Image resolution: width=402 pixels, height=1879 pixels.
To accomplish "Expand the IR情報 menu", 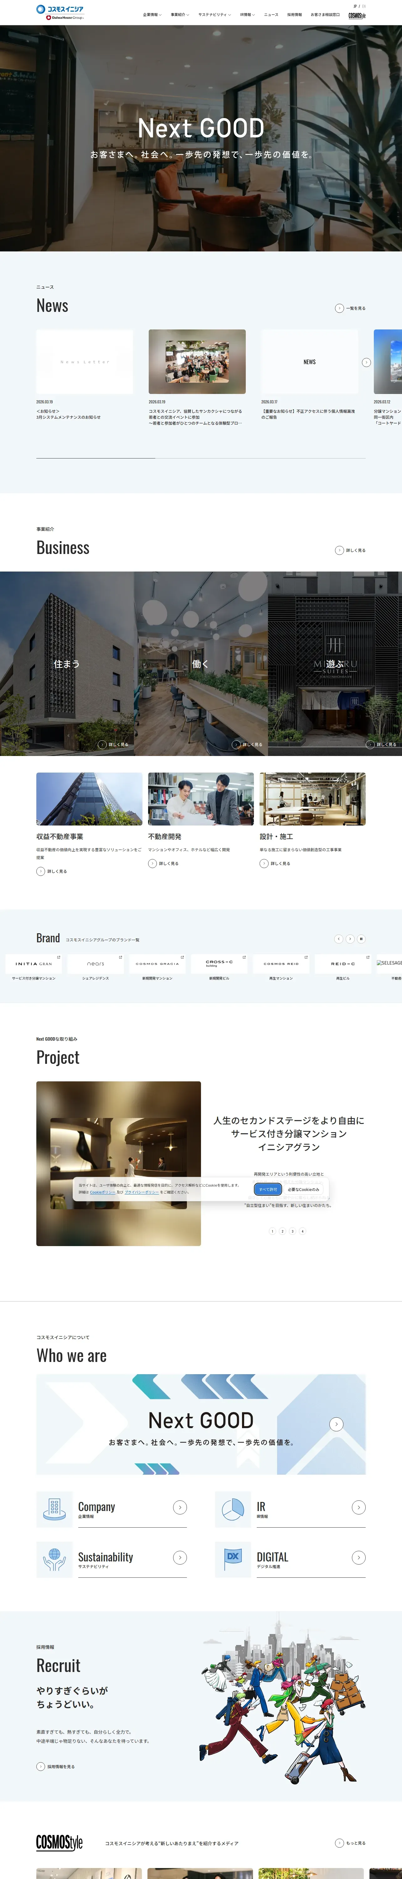I will [x=247, y=15].
